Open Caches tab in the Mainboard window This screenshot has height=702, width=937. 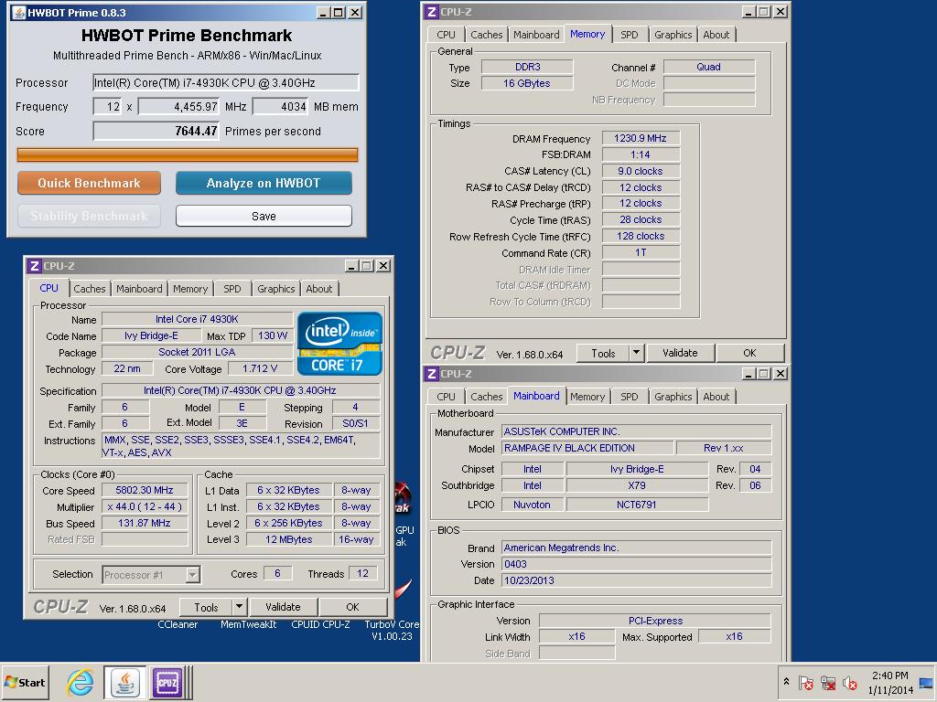click(486, 397)
